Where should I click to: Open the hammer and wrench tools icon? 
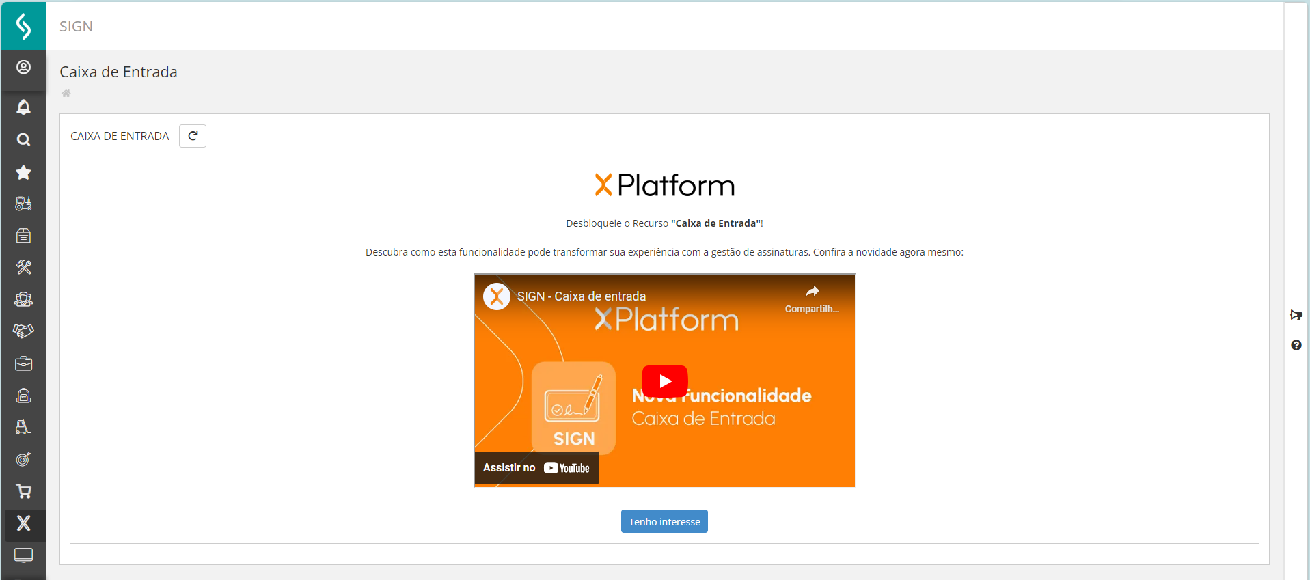tap(23, 267)
